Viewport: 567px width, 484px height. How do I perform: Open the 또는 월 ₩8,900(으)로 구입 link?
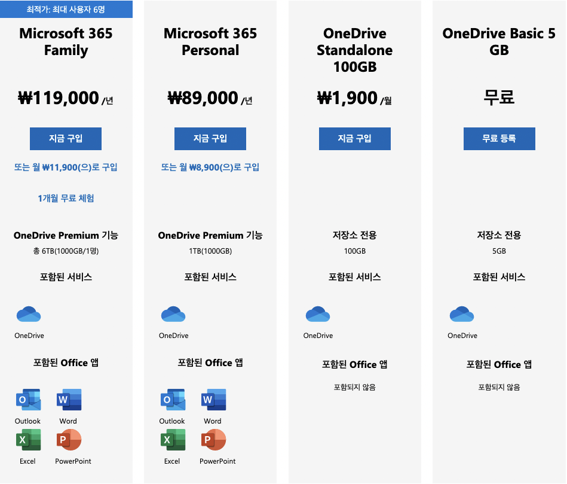click(210, 168)
